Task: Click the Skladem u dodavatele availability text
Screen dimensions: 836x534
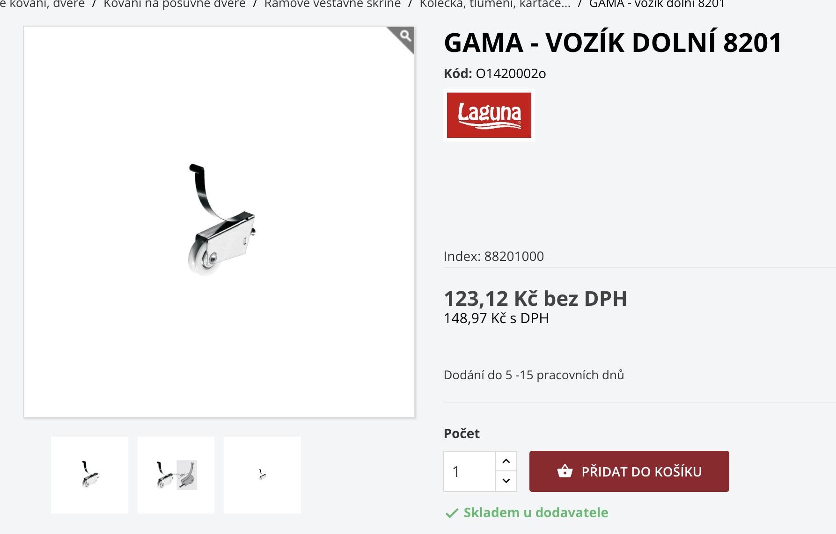Action: click(536, 512)
